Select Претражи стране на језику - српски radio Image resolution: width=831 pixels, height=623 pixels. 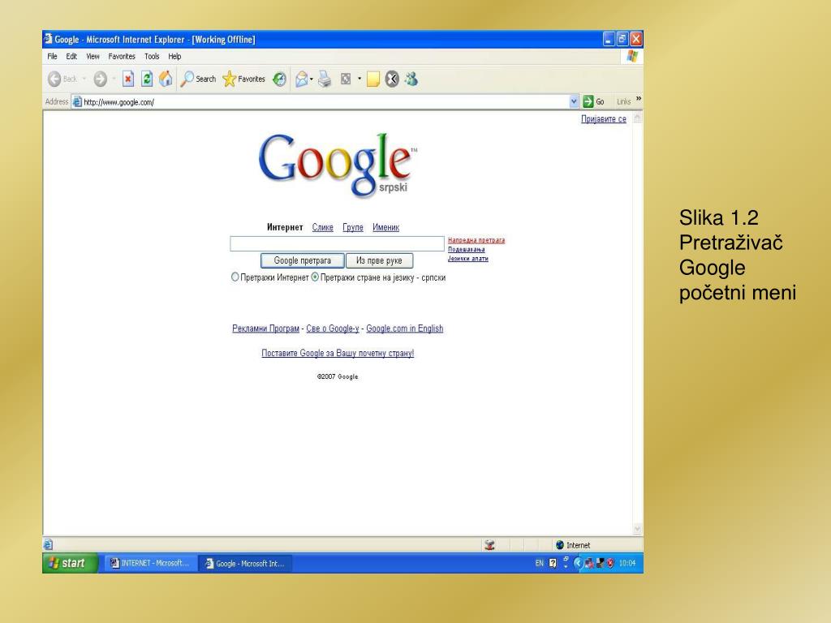(x=315, y=277)
